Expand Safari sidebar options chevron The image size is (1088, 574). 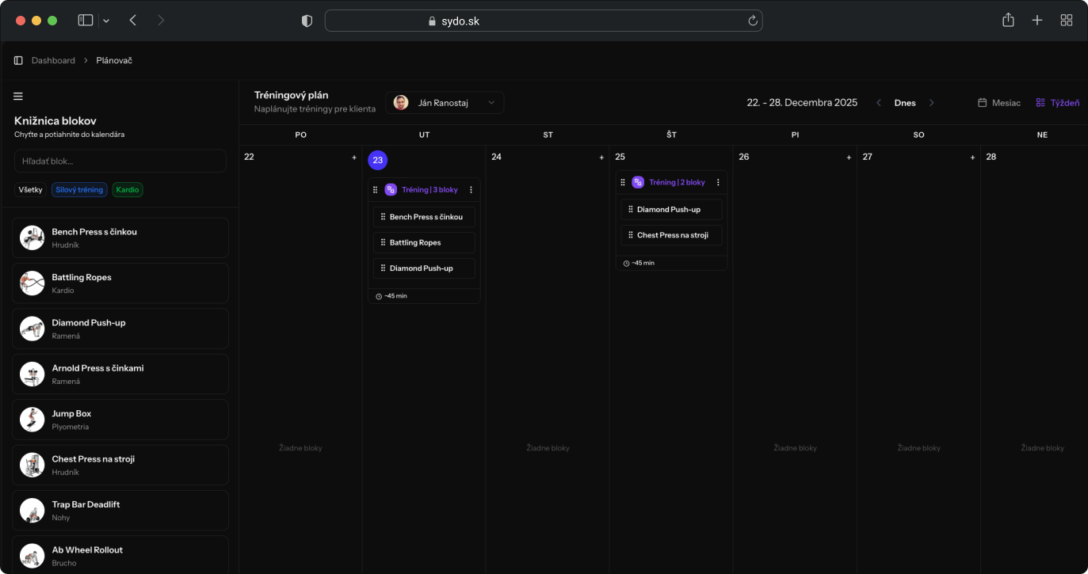coord(106,21)
